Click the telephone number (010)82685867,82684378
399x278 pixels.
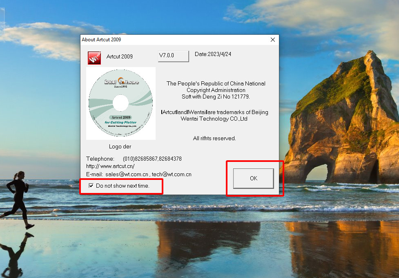(152, 159)
